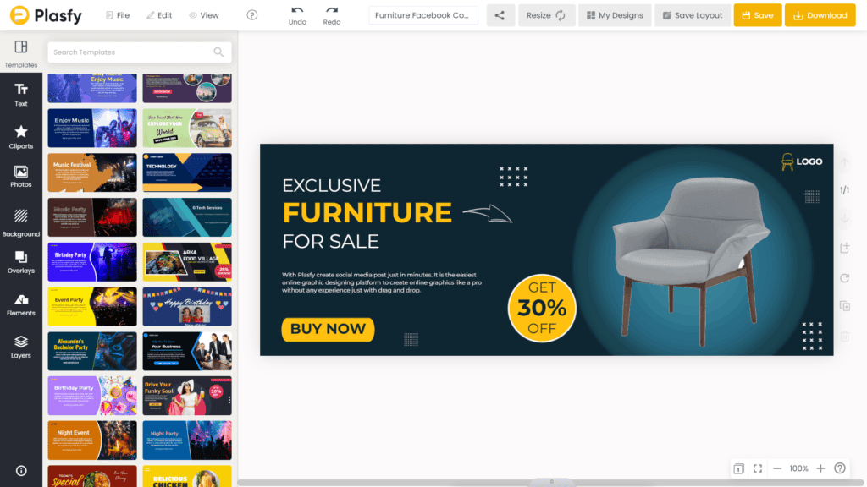Open the Resize options
Screen dimensions: 867x487
coord(546,15)
